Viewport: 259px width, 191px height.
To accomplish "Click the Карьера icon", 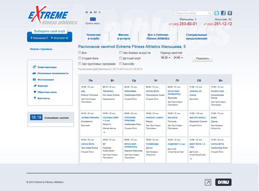I will [35, 85].
